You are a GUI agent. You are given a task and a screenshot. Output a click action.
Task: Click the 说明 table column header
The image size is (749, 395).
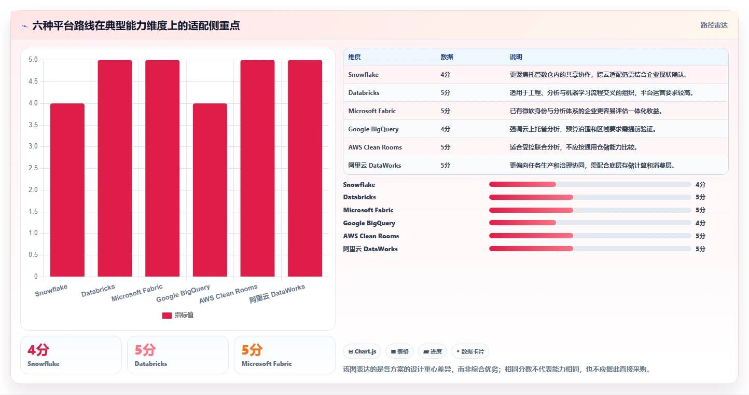pos(516,57)
